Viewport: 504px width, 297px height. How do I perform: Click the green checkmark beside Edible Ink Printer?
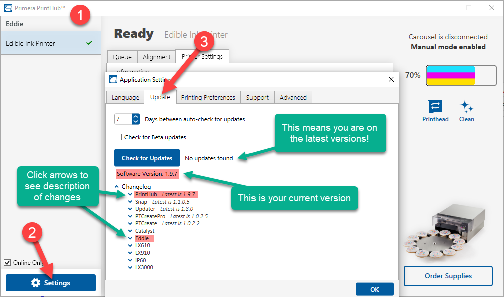click(x=89, y=43)
